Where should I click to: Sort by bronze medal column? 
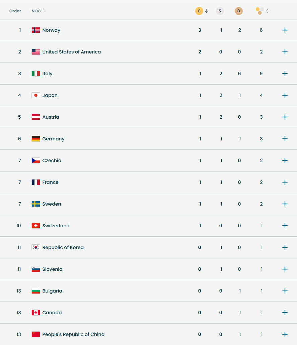click(x=239, y=11)
